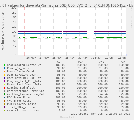Viewport: 134px width, 120px height.
Task: Click the Min: column header
Action: coord(81,62)
